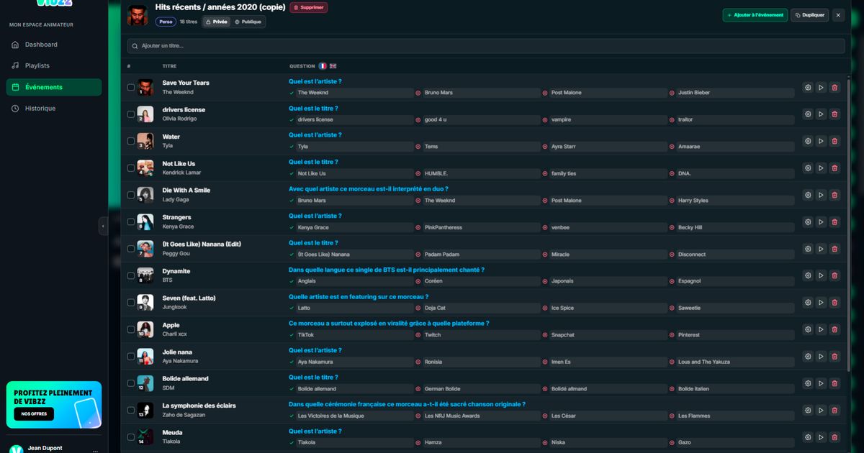
Task: Check the Not Like Us checkbox
Action: (131, 168)
